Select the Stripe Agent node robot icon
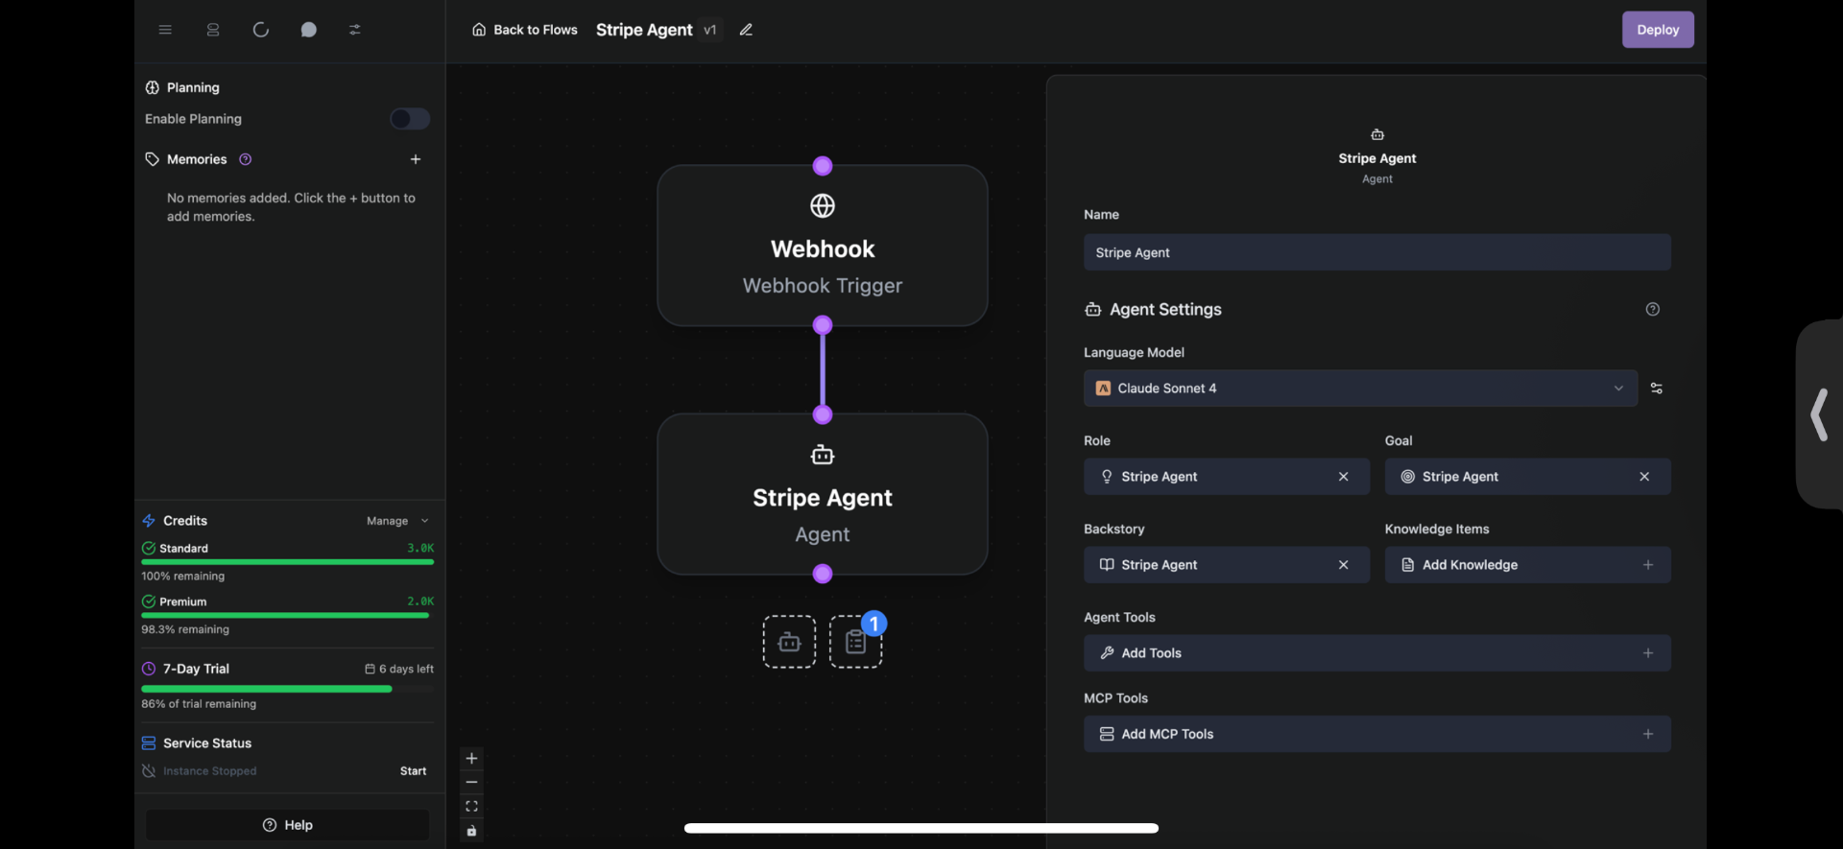The width and height of the screenshot is (1843, 849). click(823, 455)
